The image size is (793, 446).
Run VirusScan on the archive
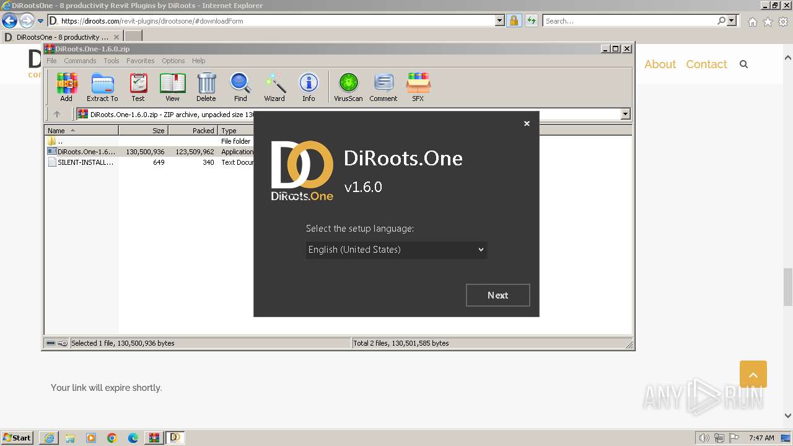[x=348, y=87]
